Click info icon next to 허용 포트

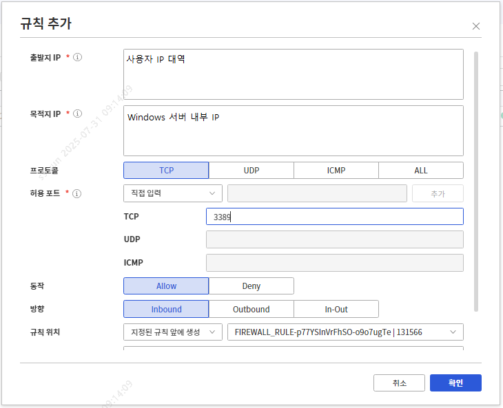76,193
